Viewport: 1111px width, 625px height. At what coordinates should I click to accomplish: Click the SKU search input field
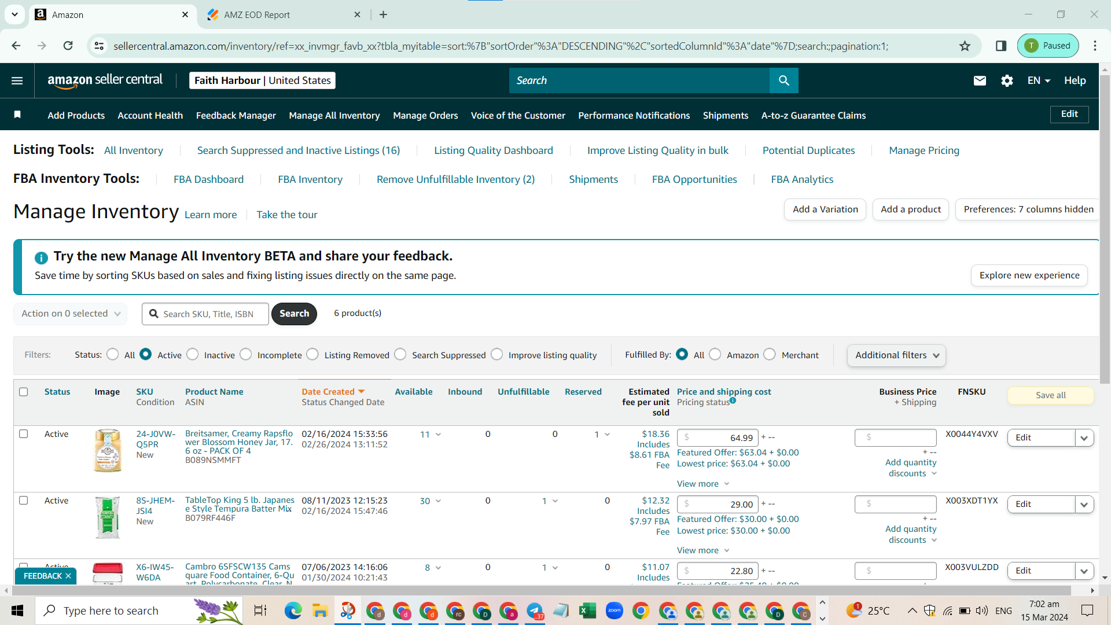[x=205, y=314]
